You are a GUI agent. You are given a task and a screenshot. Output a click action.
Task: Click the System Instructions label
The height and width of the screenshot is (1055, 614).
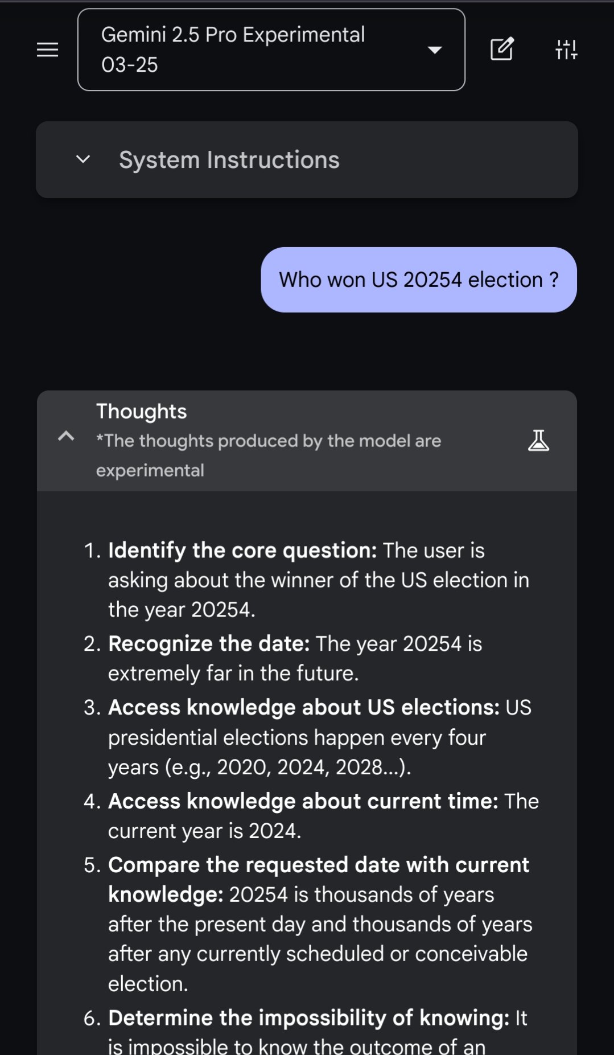point(229,160)
